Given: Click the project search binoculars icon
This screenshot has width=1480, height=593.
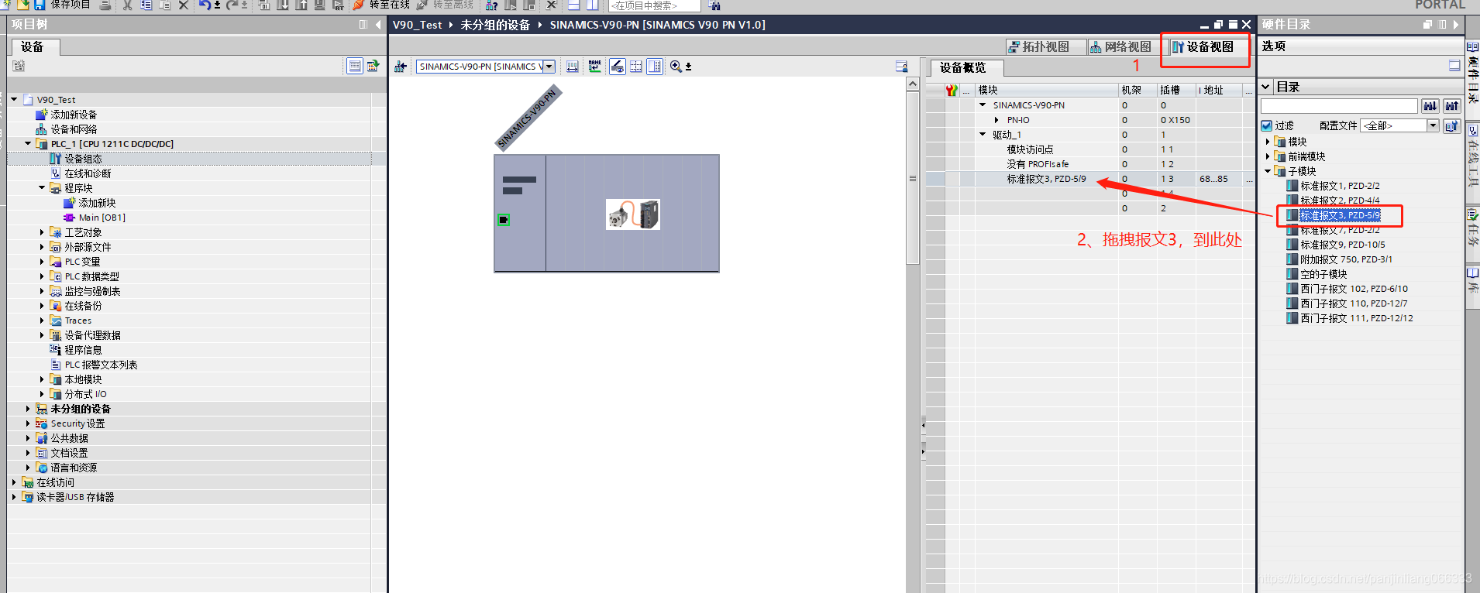Looking at the screenshot, I should tap(714, 5).
